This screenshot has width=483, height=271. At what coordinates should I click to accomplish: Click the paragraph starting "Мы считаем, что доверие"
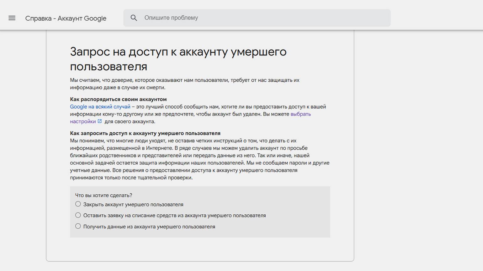185,84
